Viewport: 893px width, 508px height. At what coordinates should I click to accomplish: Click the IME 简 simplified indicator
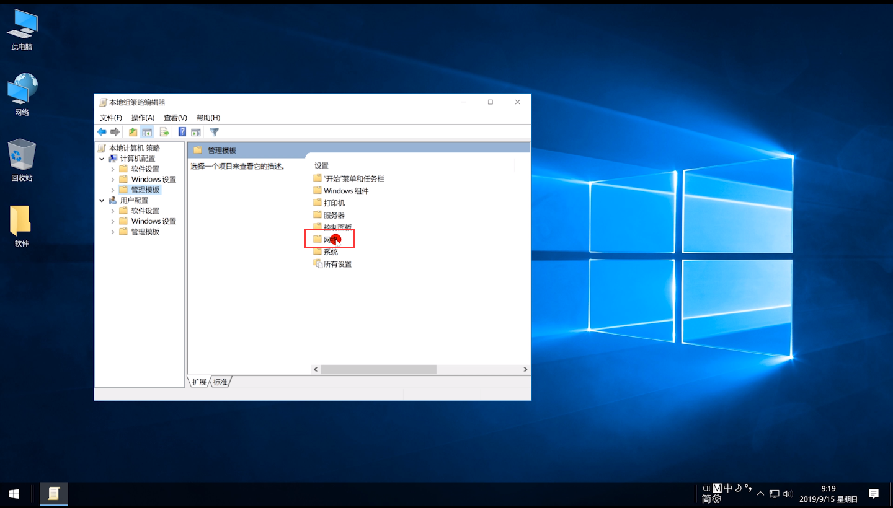(x=706, y=499)
